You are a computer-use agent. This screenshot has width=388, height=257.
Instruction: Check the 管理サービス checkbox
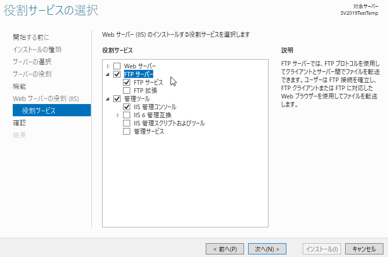click(127, 131)
